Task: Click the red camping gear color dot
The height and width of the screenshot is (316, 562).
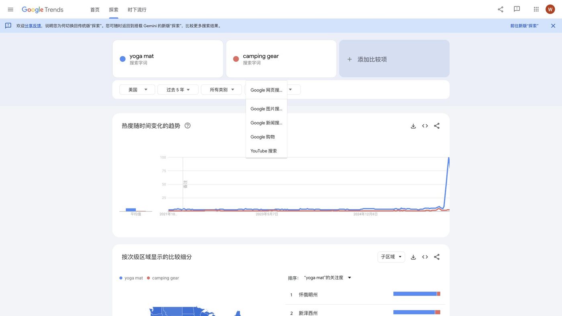Action: click(x=236, y=59)
